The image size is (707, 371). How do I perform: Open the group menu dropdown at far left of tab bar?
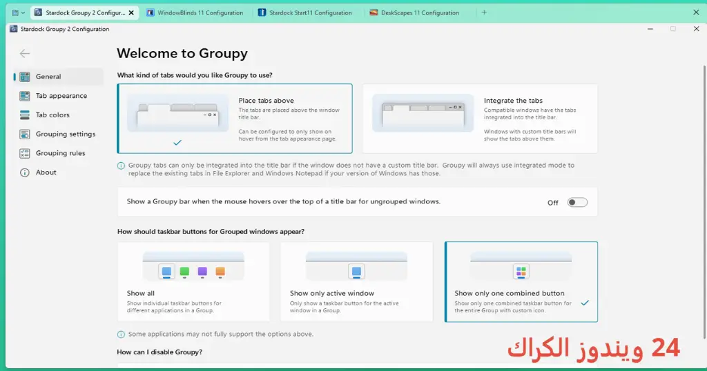point(18,12)
